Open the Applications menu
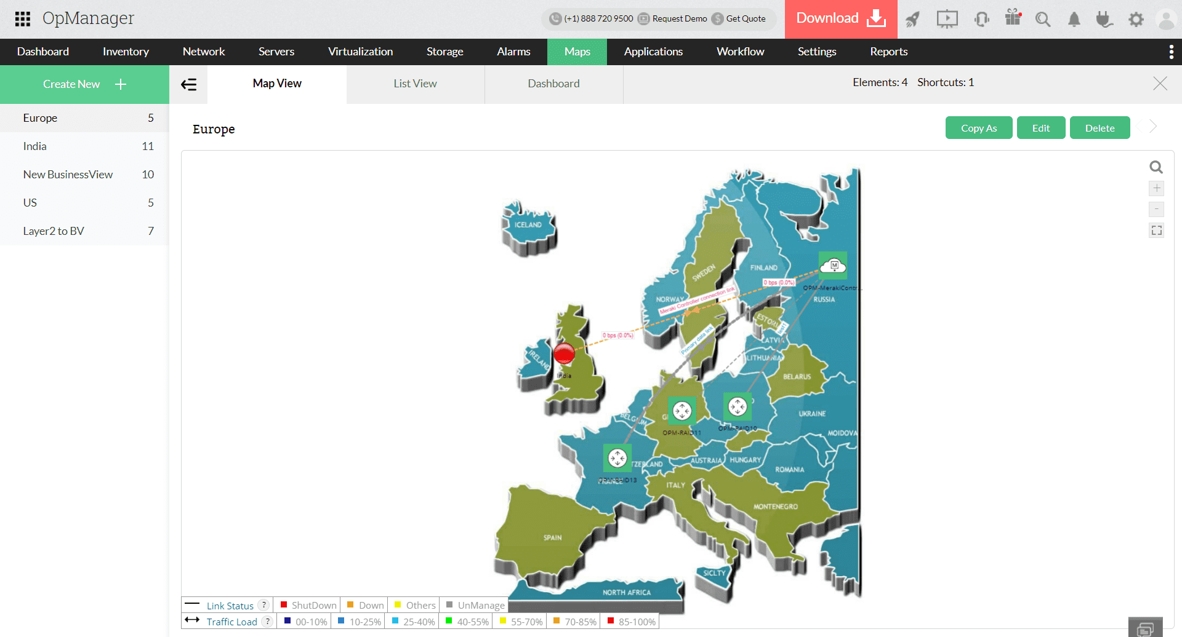Viewport: 1182px width, 637px height. coord(654,52)
